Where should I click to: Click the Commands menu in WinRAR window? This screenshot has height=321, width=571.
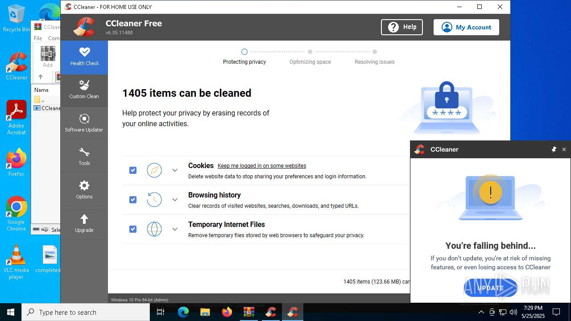54,38
